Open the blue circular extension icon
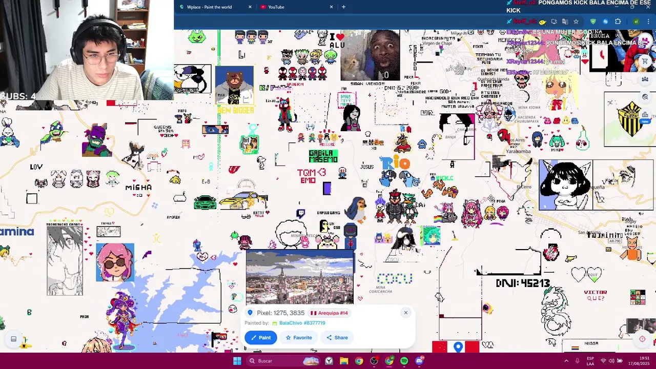Image resolution: width=656 pixels, height=369 pixels. (x=605, y=22)
